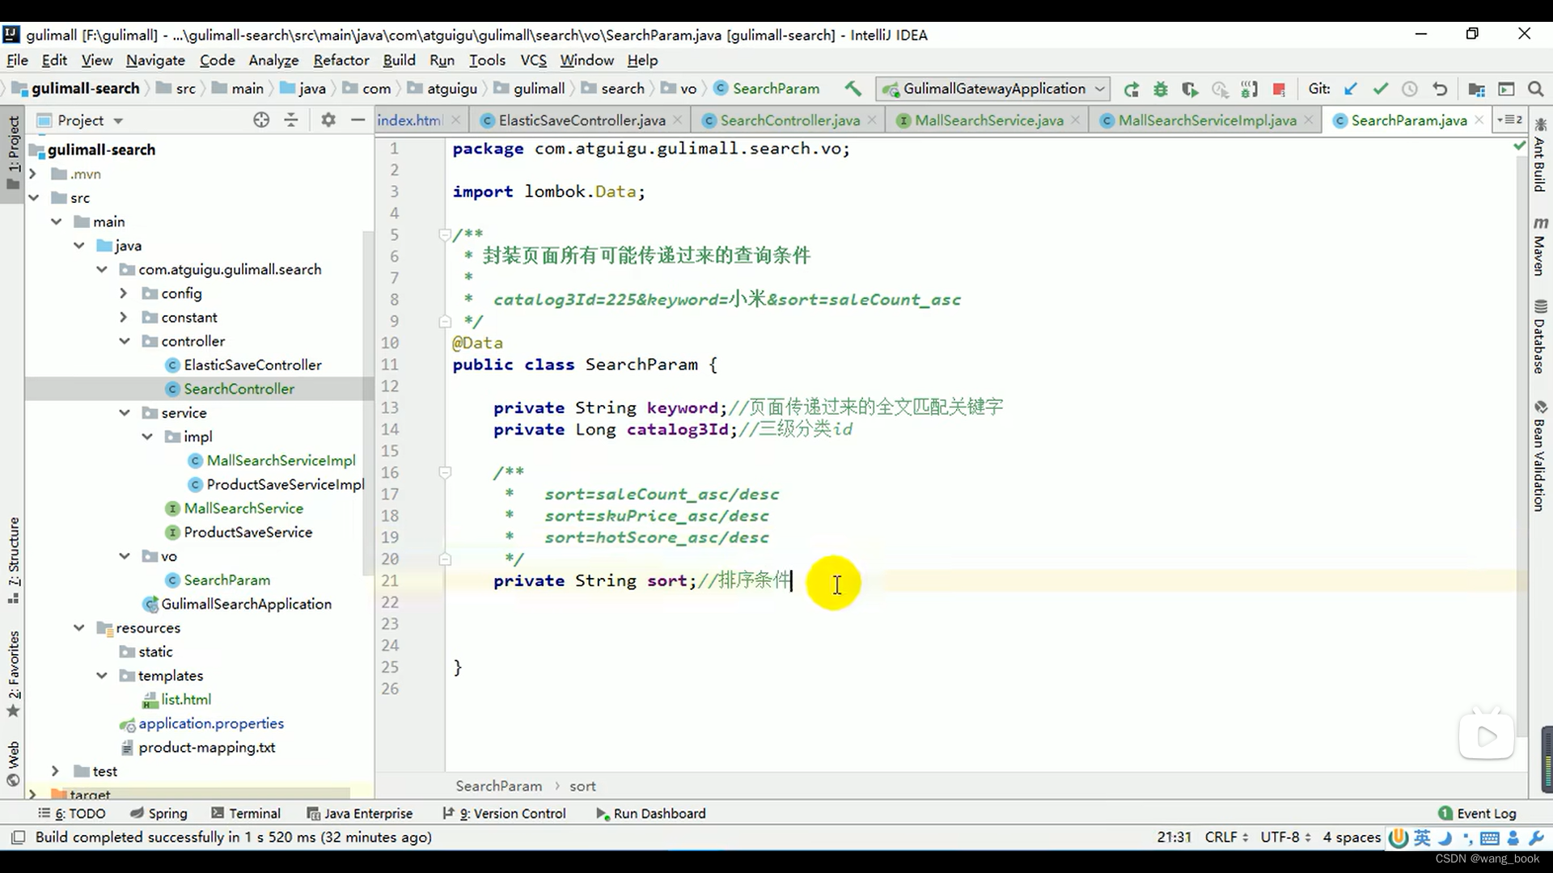The image size is (1553, 873).
Task: Run with coverage shield icon
Action: (1190, 89)
